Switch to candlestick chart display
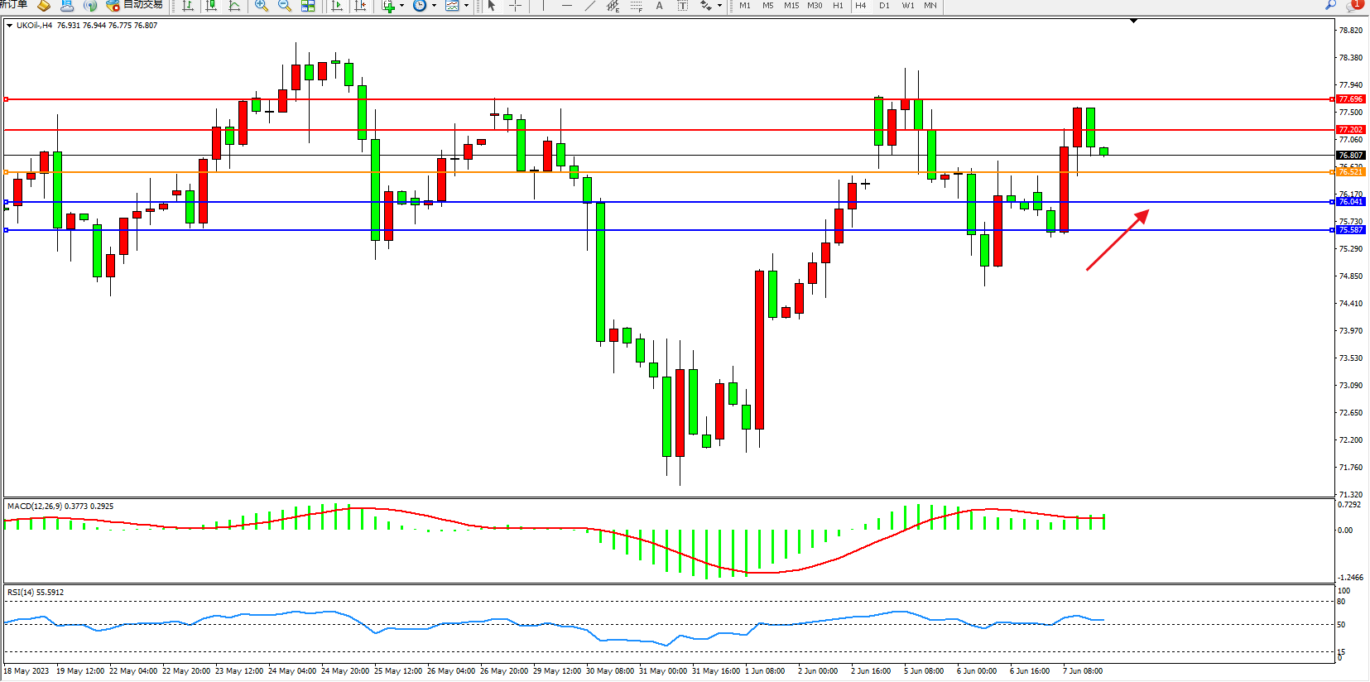 click(211, 6)
